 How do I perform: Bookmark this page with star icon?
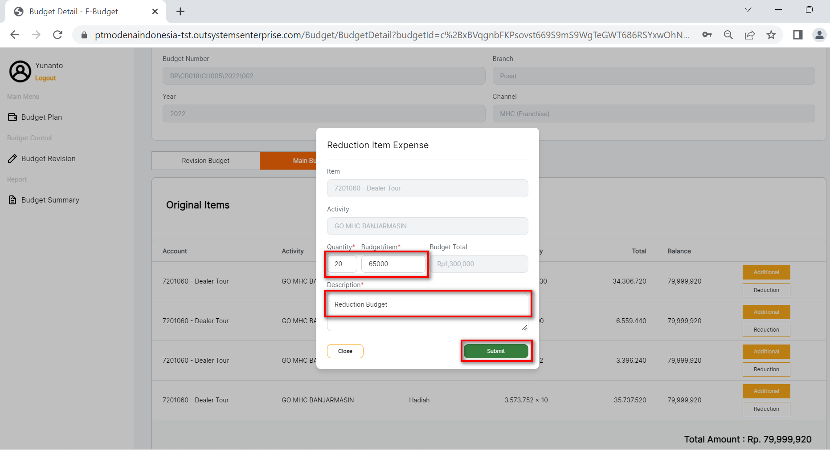click(x=771, y=35)
